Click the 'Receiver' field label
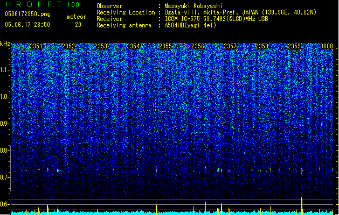Viewport: 339px width, 215px height. [x=109, y=19]
